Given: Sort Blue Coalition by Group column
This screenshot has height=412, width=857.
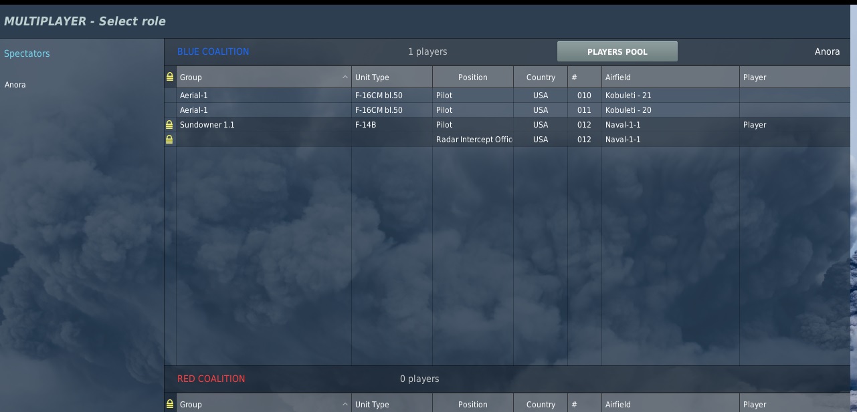Looking at the screenshot, I should tap(264, 77).
